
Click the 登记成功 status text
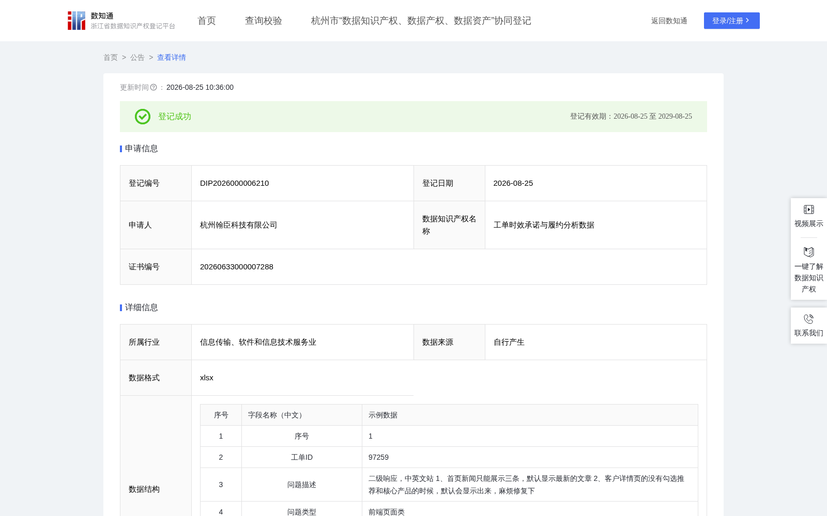pos(175,117)
